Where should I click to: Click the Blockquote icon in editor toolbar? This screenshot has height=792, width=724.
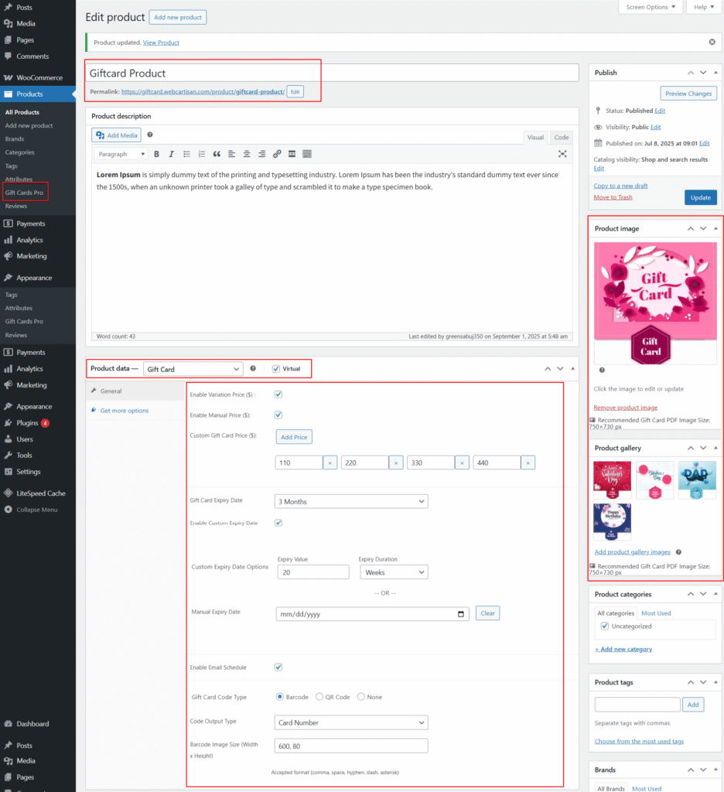(x=217, y=154)
